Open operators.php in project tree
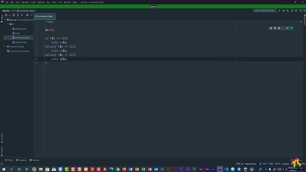Viewport: 306px width, 172px height. [20, 42]
